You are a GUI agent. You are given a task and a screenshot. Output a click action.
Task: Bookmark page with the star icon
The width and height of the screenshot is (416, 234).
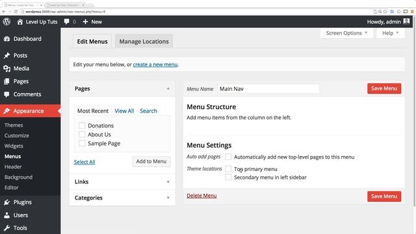coord(385,12)
